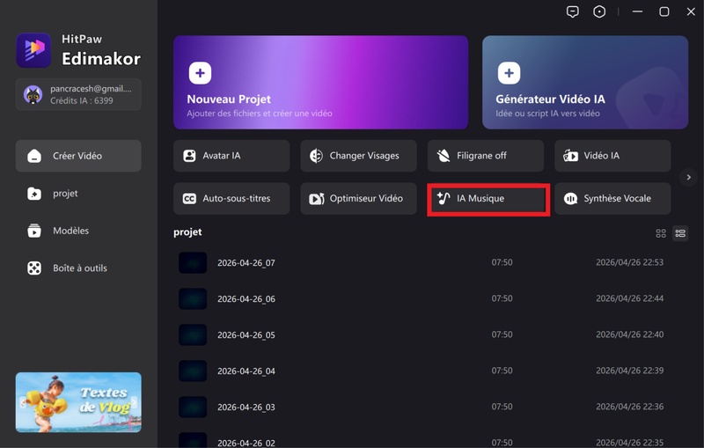Open the settings hexagon icon in title bar
704x448 pixels.
click(599, 11)
